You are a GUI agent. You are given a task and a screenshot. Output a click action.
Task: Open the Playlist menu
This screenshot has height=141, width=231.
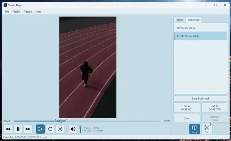(x=16, y=12)
